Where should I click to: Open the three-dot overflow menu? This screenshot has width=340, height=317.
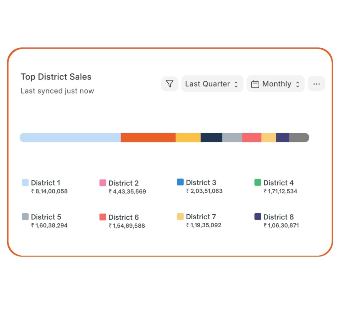coord(316,84)
